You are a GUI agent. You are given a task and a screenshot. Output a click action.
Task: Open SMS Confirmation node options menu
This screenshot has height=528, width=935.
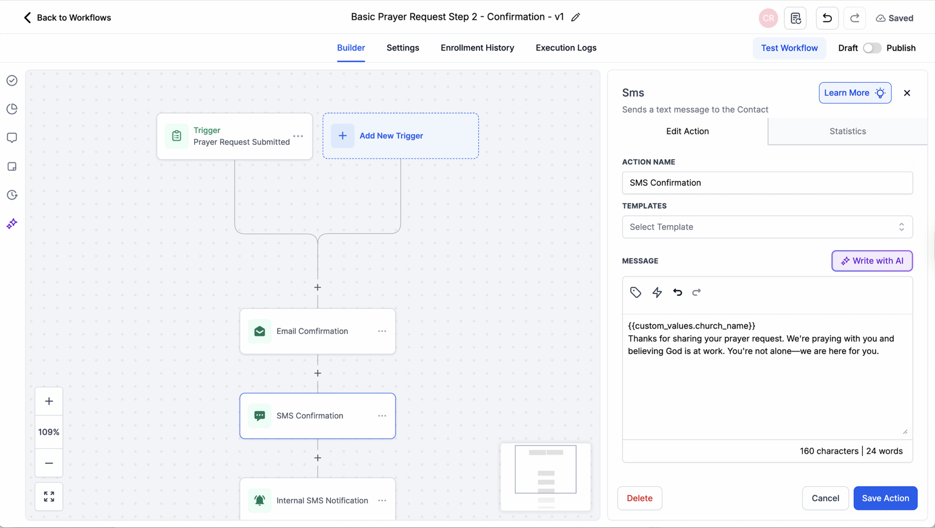382,416
